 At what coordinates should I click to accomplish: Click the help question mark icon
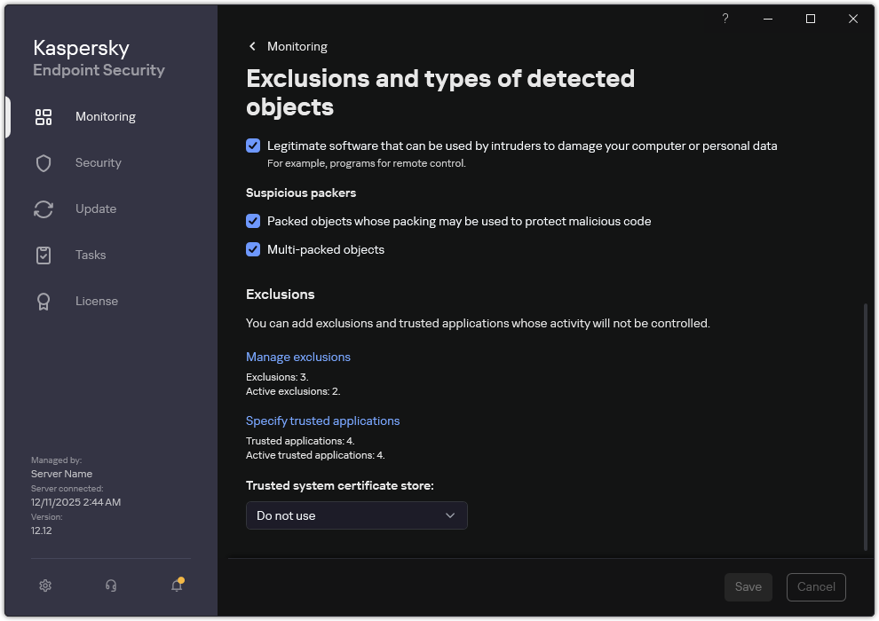click(725, 19)
